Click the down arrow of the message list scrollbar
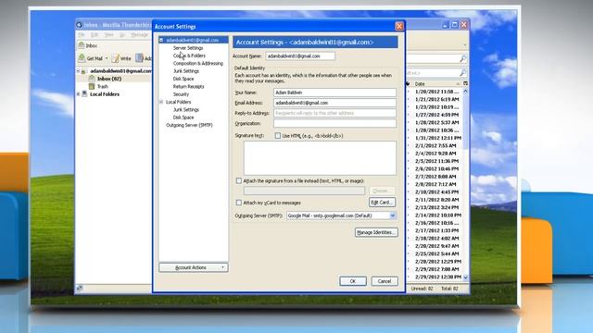This screenshot has height=333, width=593. pyautogui.click(x=465, y=277)
